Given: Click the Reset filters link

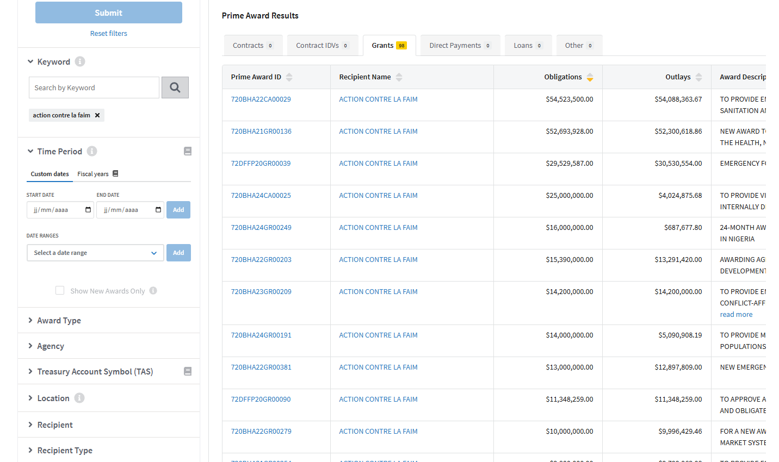Looking at the screenshot, I should pyautogui.click(x=109, y=33).
